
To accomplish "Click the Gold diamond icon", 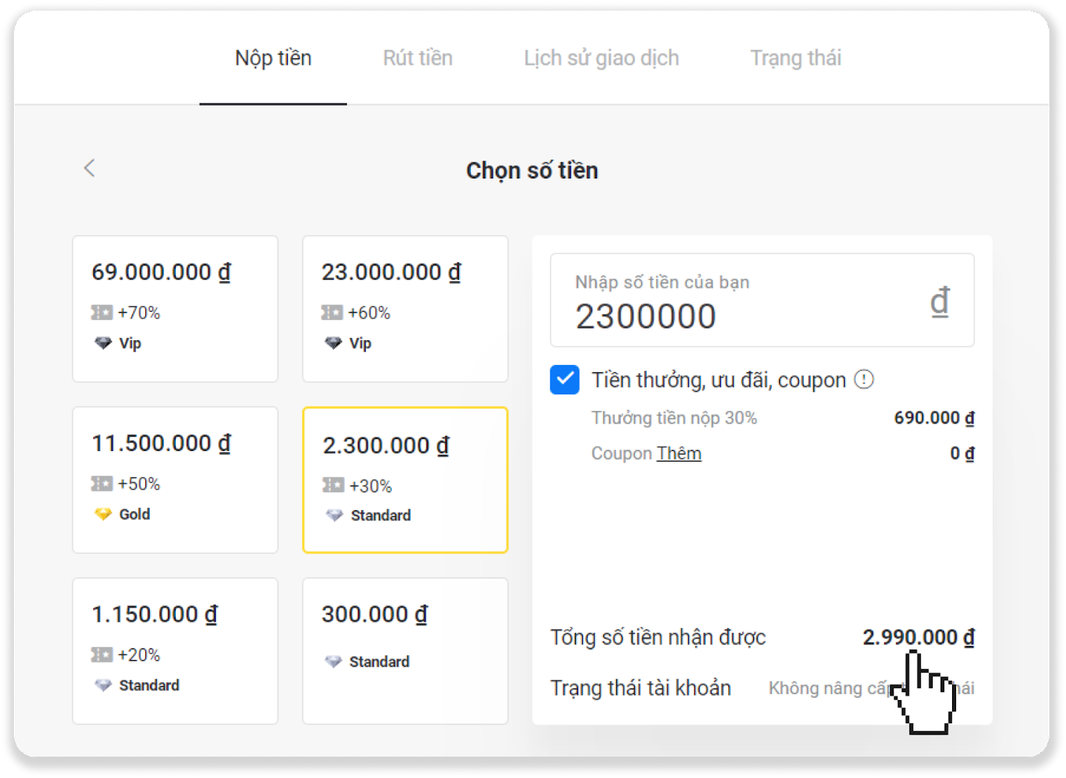I will click(x=103, y=514).
